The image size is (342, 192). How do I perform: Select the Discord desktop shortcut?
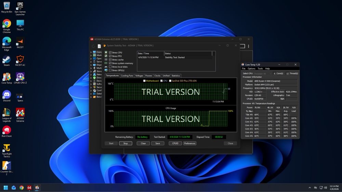point(6,95)
